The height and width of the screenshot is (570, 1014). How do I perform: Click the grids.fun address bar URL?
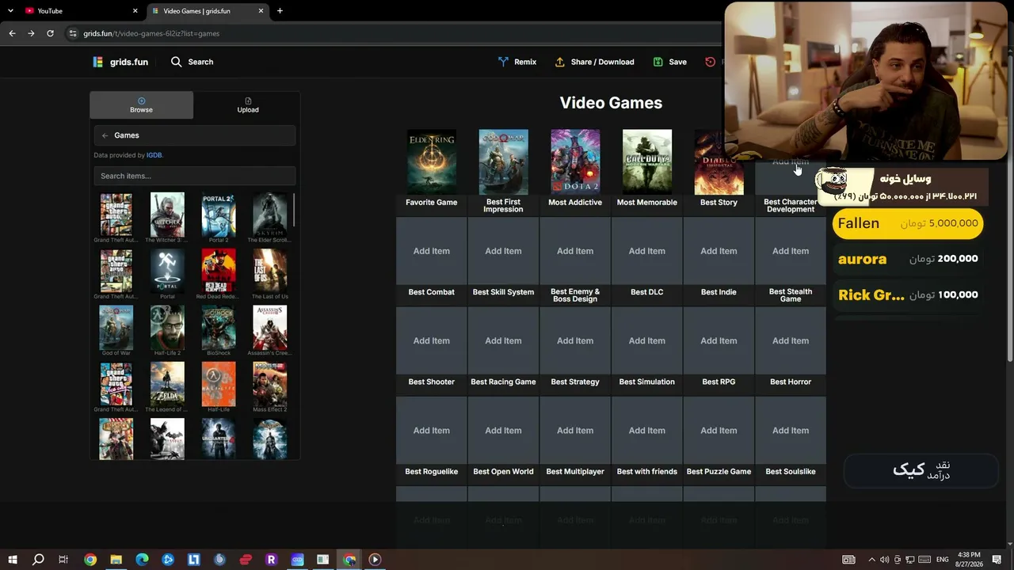click(151, 33)
